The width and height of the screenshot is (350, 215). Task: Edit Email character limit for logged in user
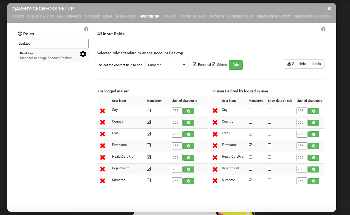(x=177, y=134)
